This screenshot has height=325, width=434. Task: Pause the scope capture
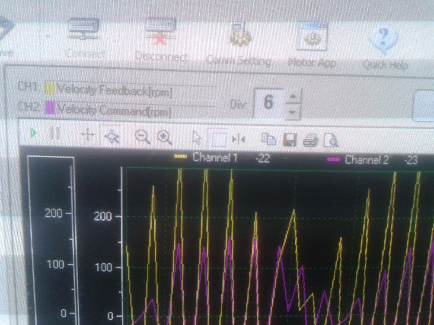click(x=55, y=134)
